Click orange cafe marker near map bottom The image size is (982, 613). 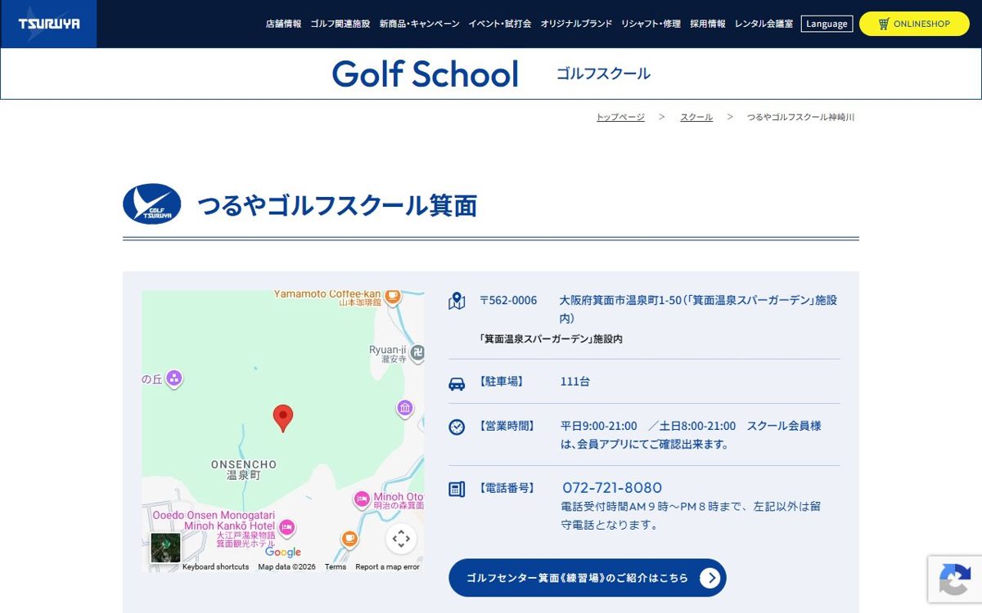coord(349,539)
